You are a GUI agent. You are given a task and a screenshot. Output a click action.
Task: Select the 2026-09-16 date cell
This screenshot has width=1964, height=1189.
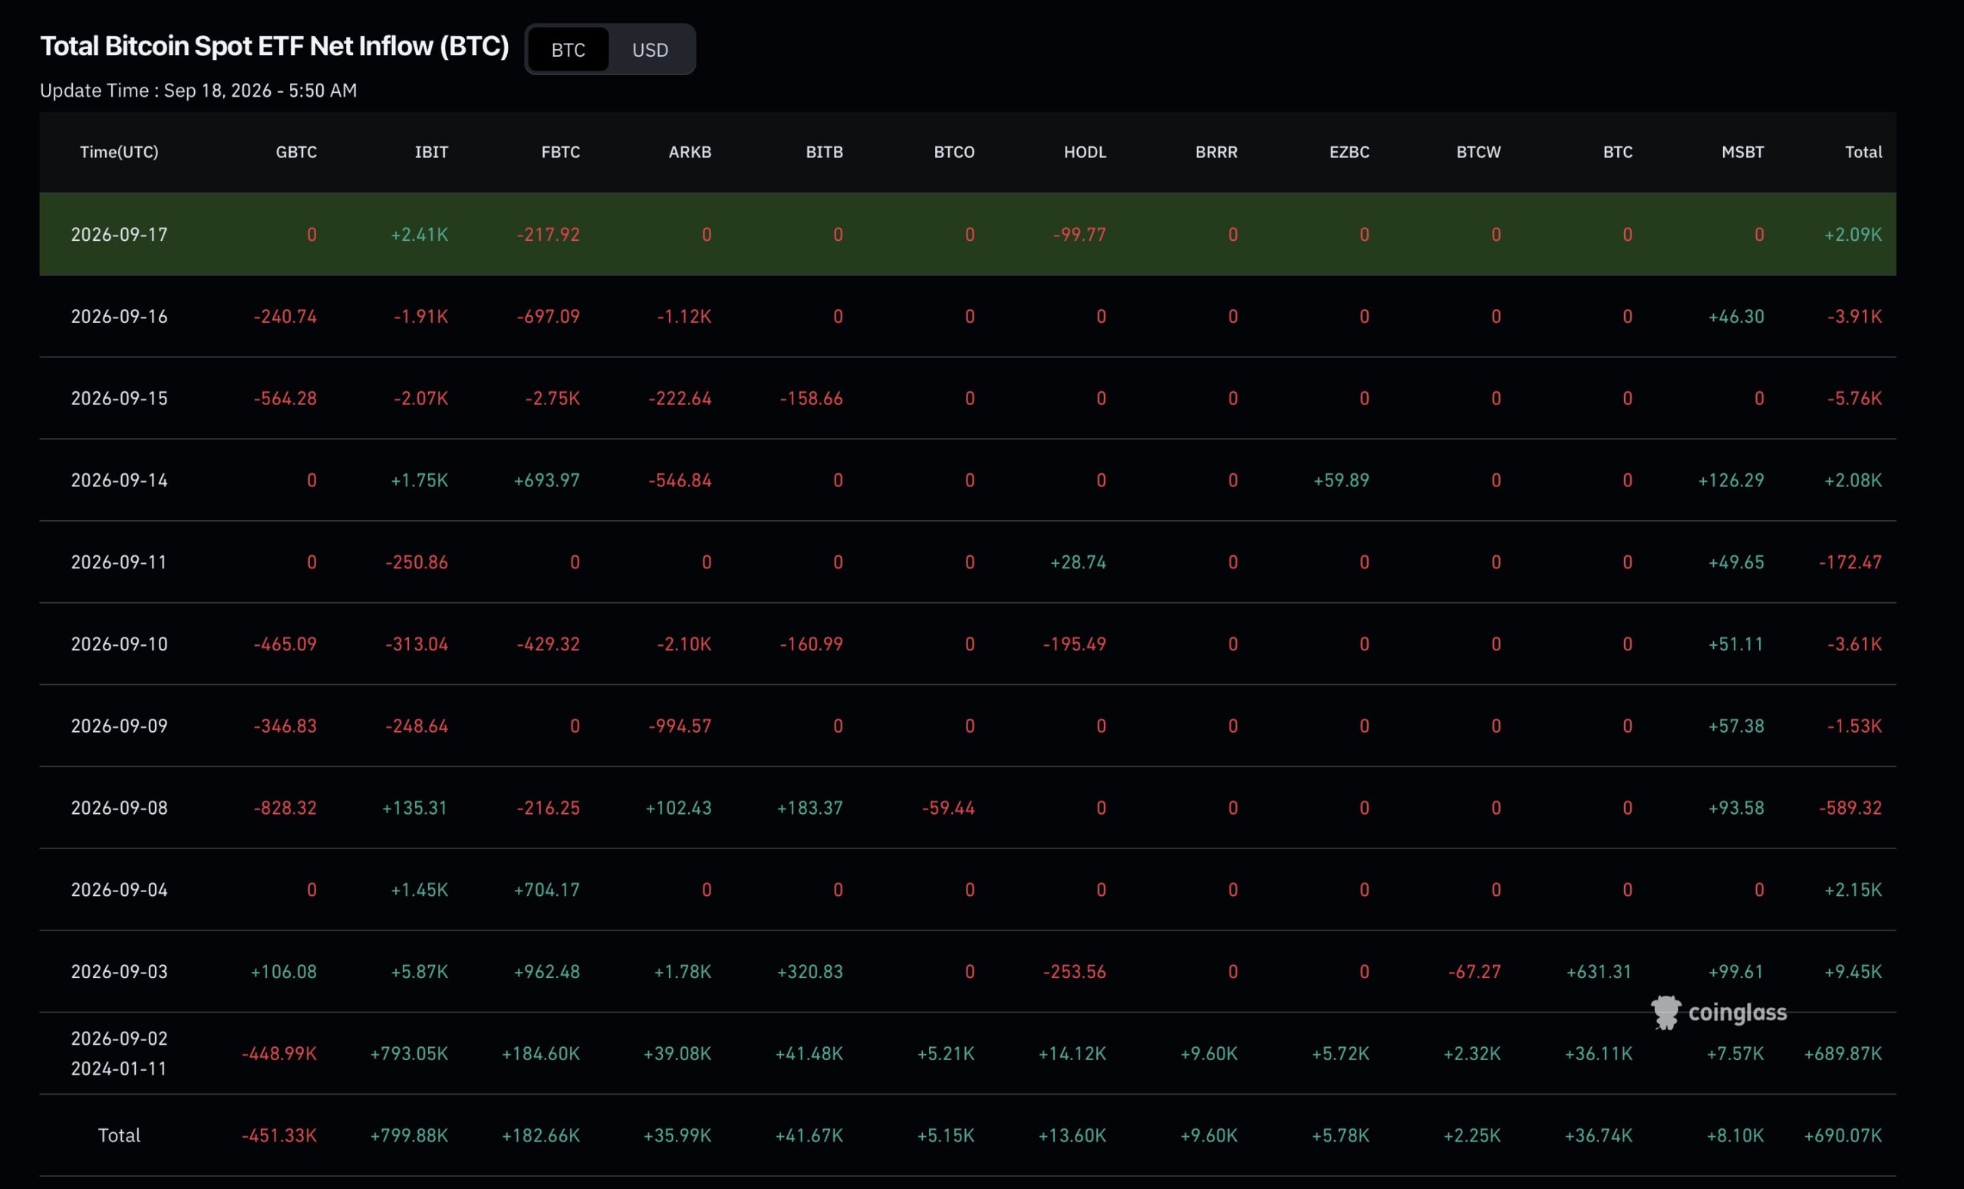[x=119, y=316]
